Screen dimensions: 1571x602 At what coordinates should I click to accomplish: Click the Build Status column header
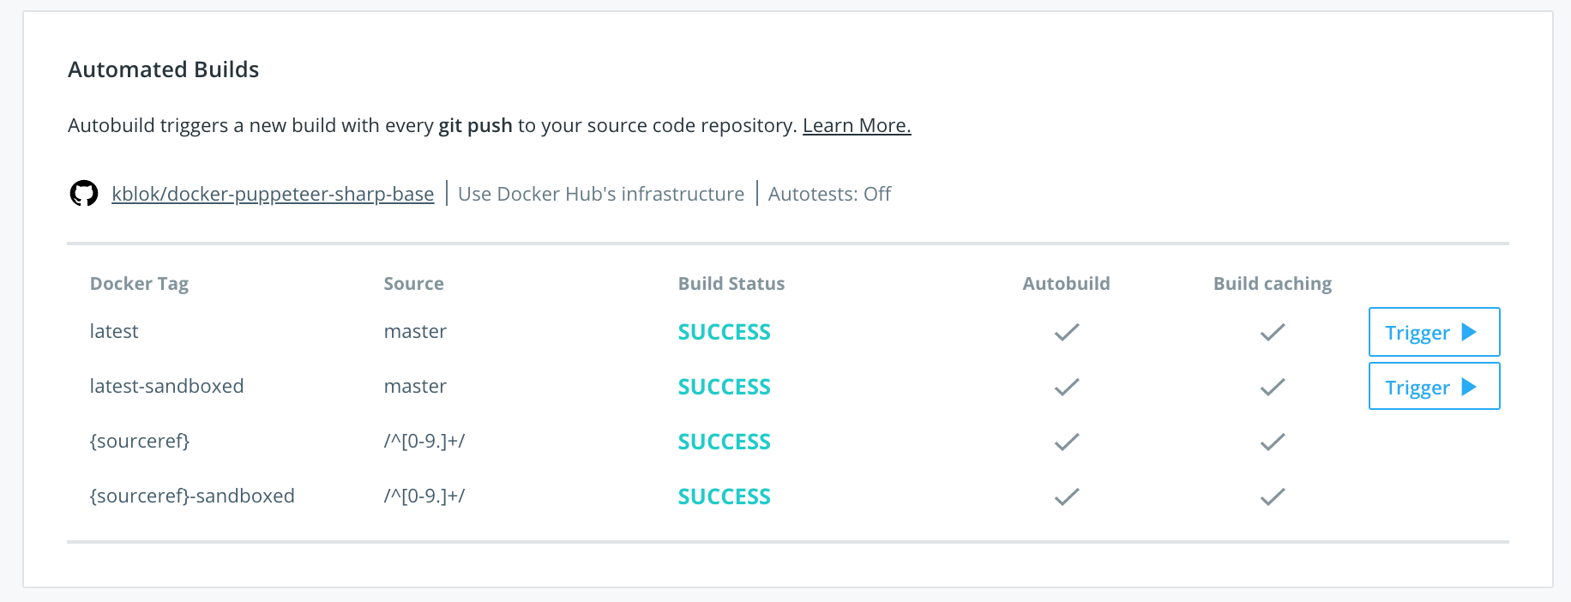tap(731, 284)
